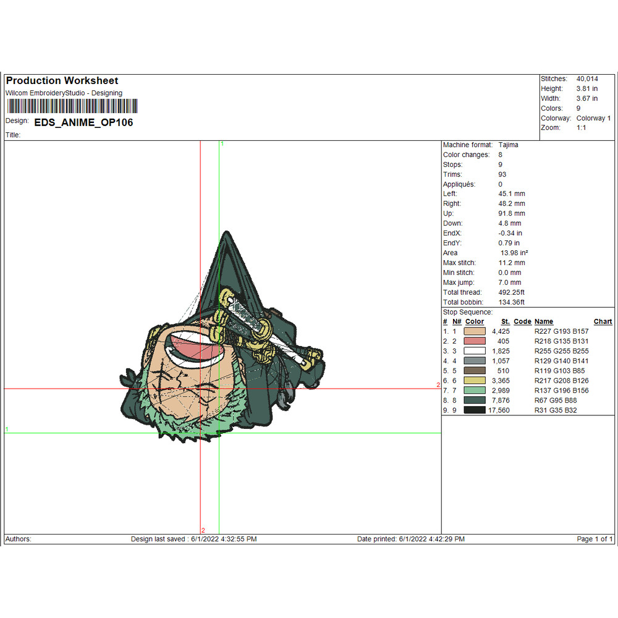Click the "Colorway 1" value
Screen dimensions: 618x618
click(x=593, y=118)
